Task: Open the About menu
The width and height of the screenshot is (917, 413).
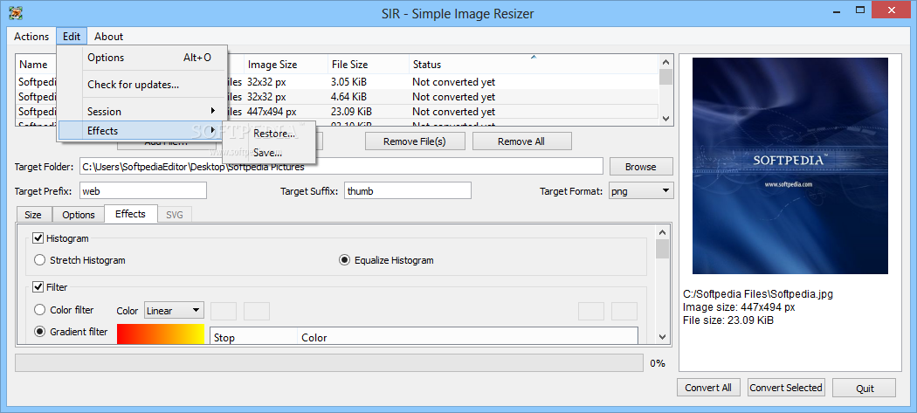Action: [x=109, y=37]
